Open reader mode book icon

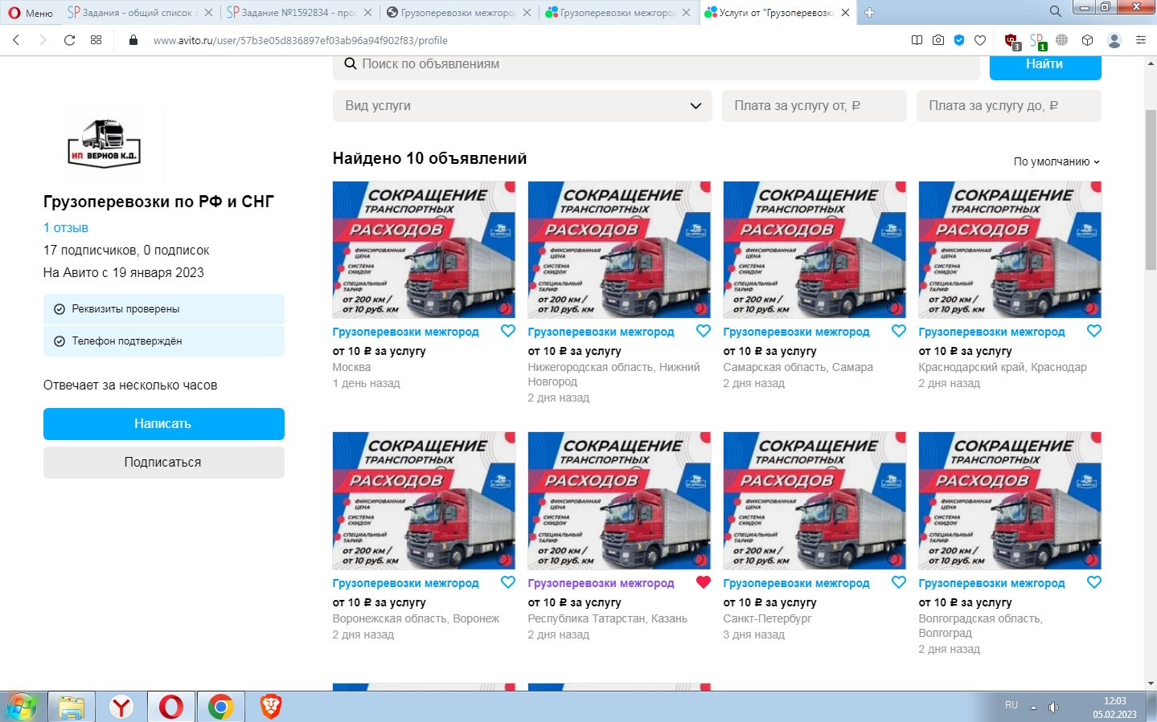917,40
